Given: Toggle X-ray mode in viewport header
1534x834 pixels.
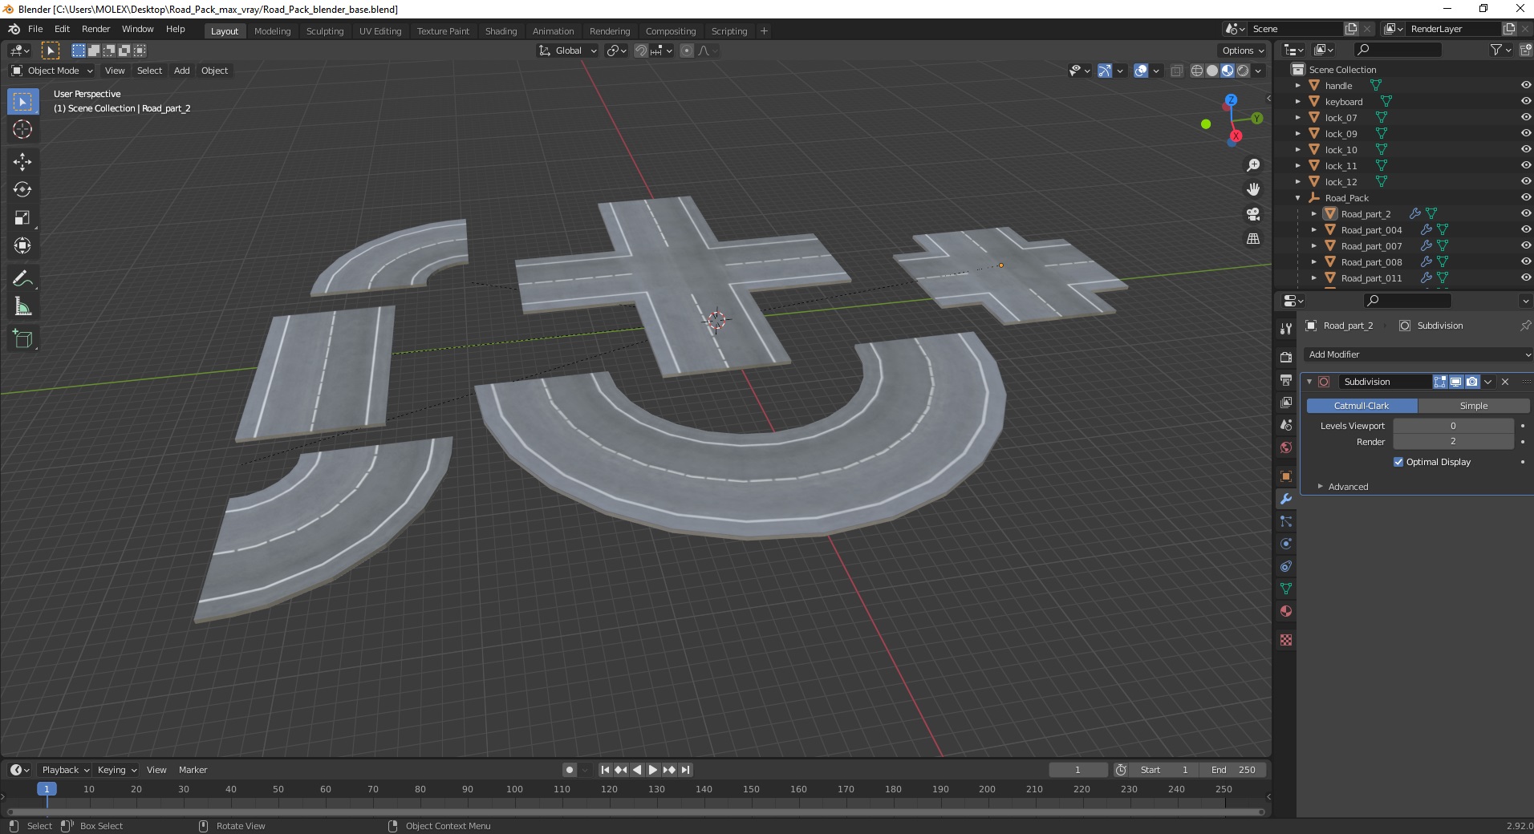Looking at the screenshot, I should pos(1176,71).
